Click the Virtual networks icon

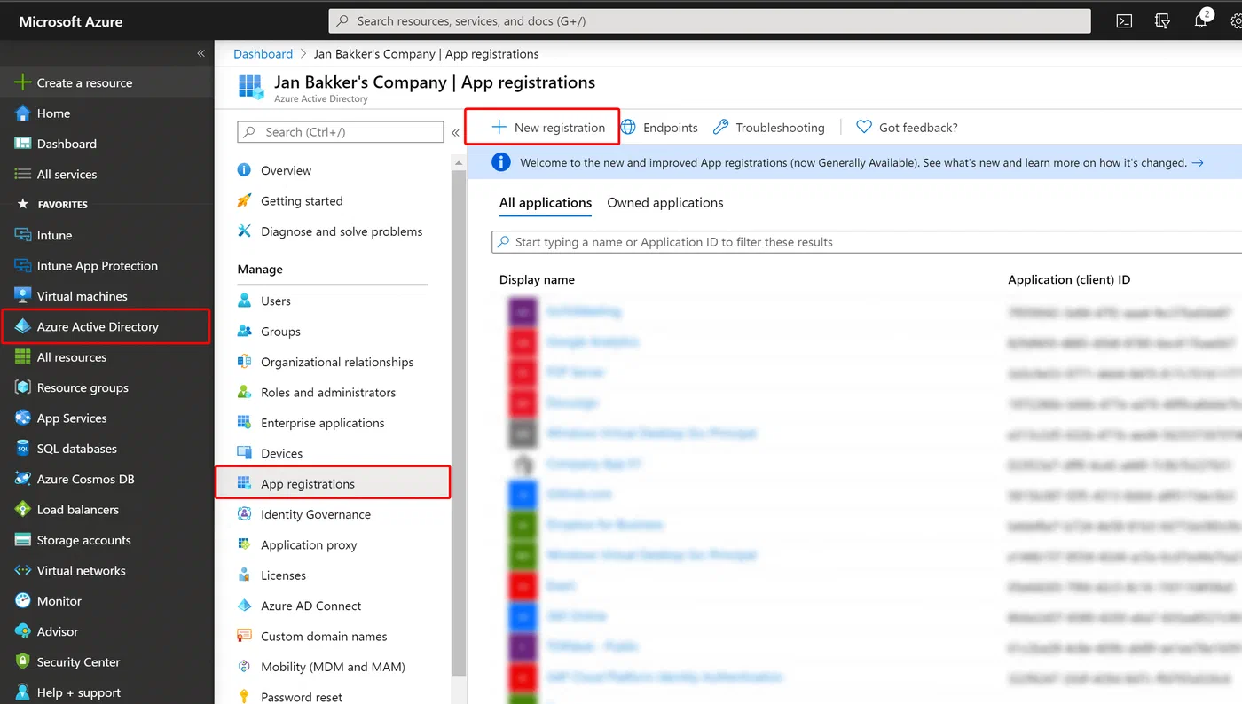22,570
